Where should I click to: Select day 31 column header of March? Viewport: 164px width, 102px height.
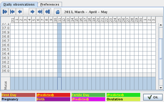13,20
